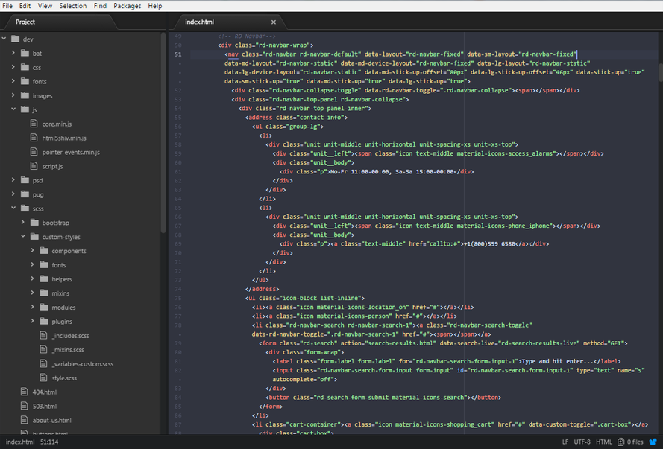Click the style.scss file icon
This screenshot has width=663, height=449.
(44, 378)
